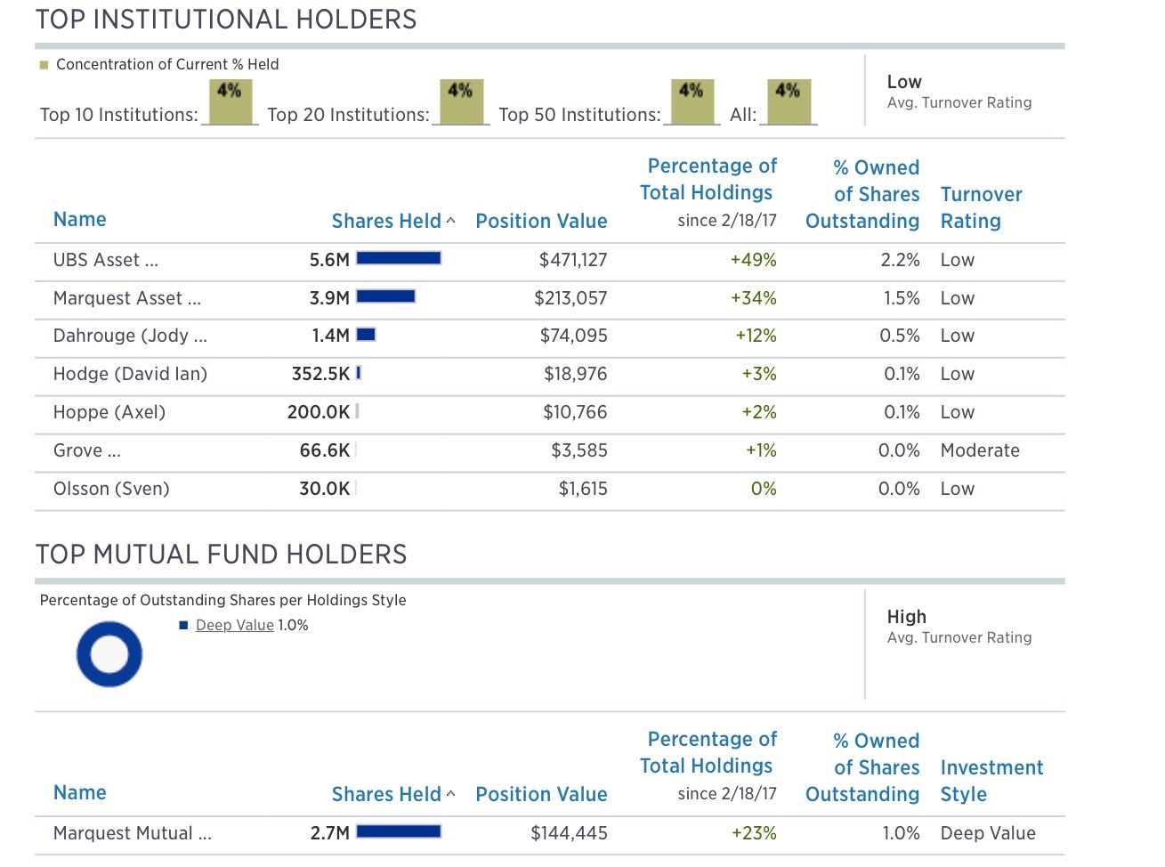Image resolution: width=1165 pixels, height=867 pixels.
Task: Click the Shares Held bar for Marquest Asset
Action: 385,296
